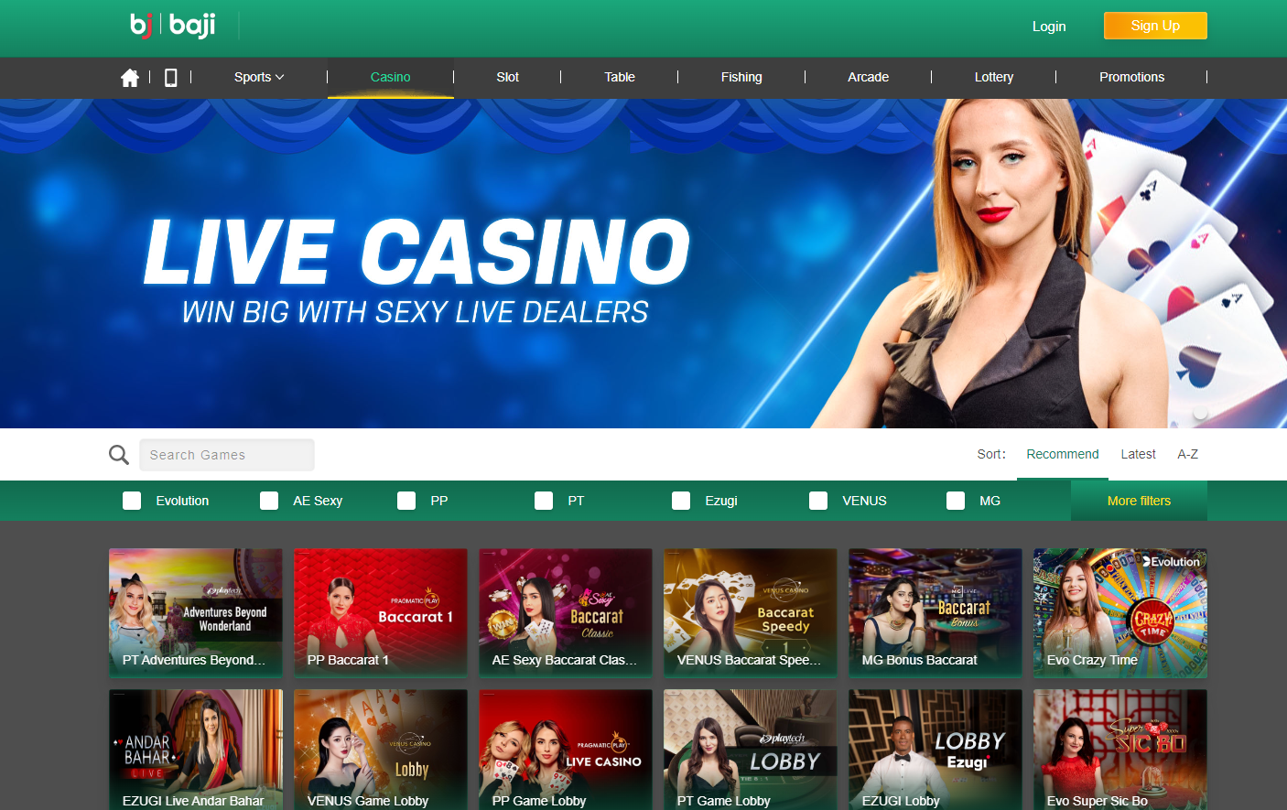This screenshot has width=1287, height=810.
Task: Check the AE Sexy provider filter
Action: 269,501
